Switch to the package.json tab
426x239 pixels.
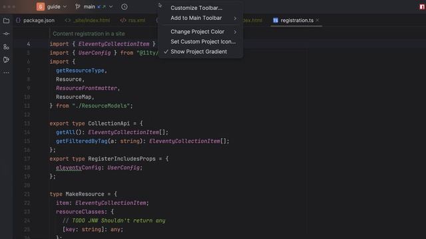35,21
